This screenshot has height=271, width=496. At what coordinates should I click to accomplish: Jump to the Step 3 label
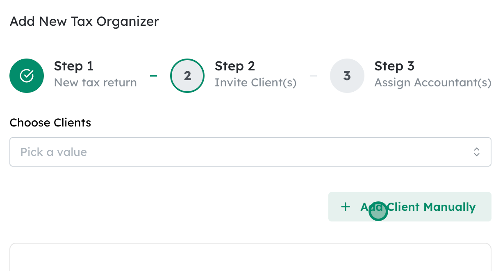point(394,66)
